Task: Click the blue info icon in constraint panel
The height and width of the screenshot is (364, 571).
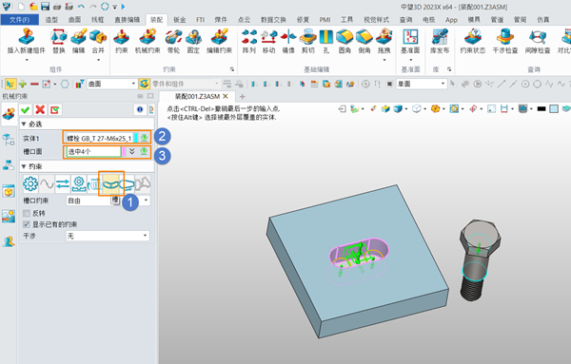Action: pyautogui.click(x=140, y=109)
